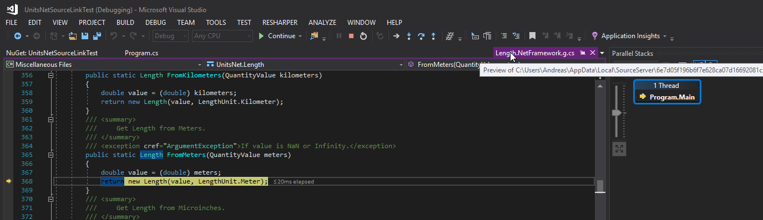
Task: Click the Application Insights lightbulb icon
Action: 595,36
